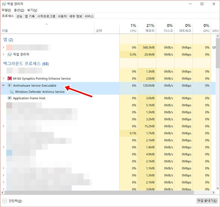This screenshot has width=220, height=207.
Task: Select the 64-bit Synaptics Pointing Enhance Service text
Action: pyautogui.click(x=42, y=79)
